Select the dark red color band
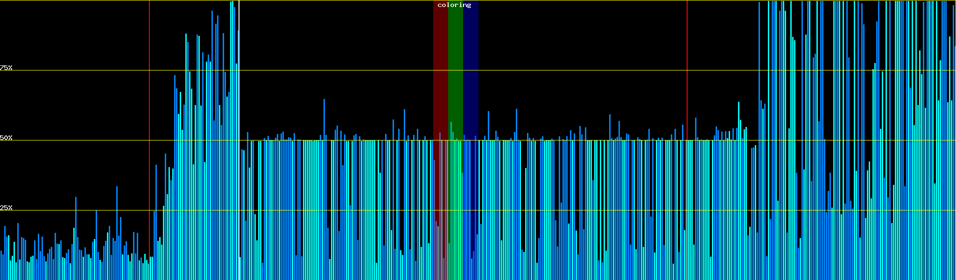 (x=440, y=70)
